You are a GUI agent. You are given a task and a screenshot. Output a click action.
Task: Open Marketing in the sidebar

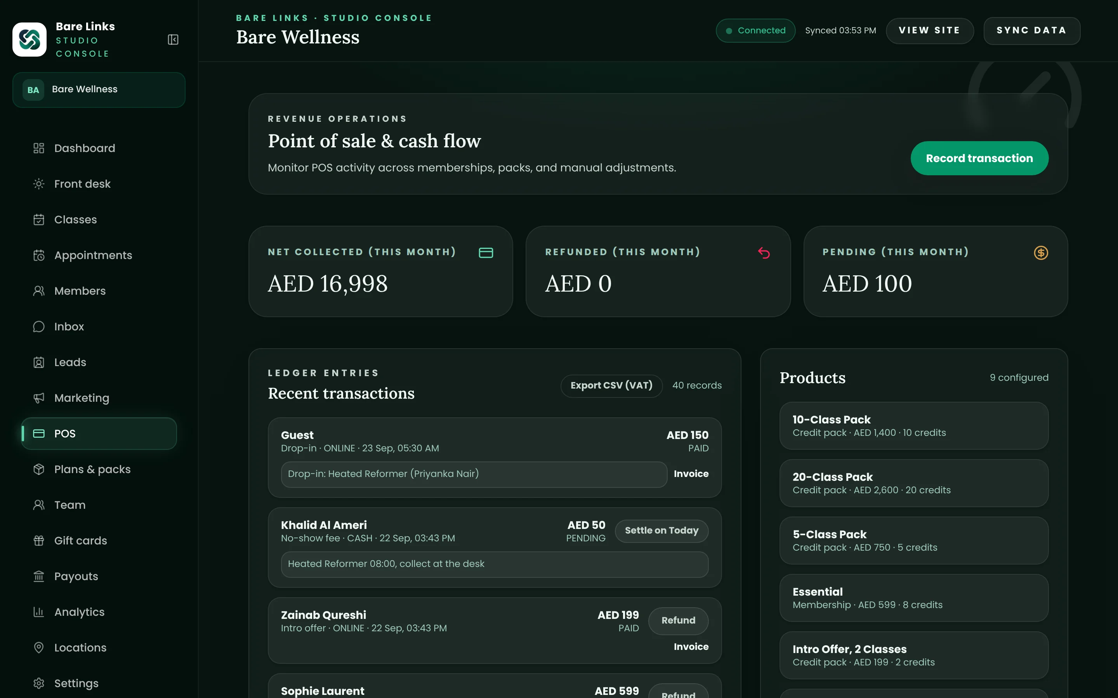click(x=99, y=398)
